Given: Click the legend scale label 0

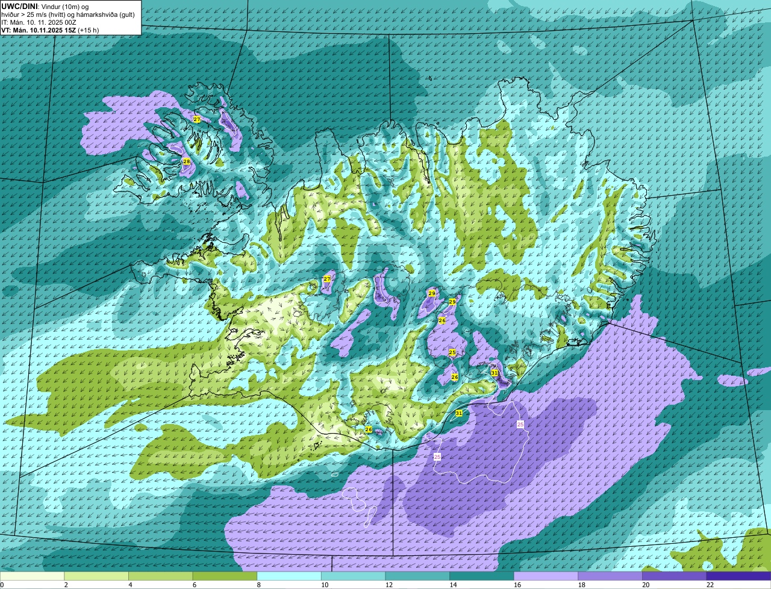Looking at the screenshot, I should (2, 585).
